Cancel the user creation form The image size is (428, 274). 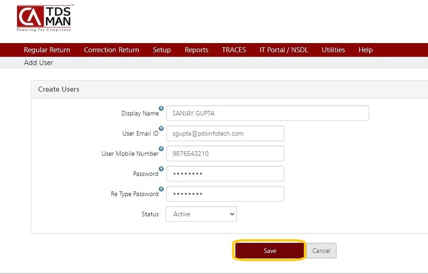click(321, 250)
